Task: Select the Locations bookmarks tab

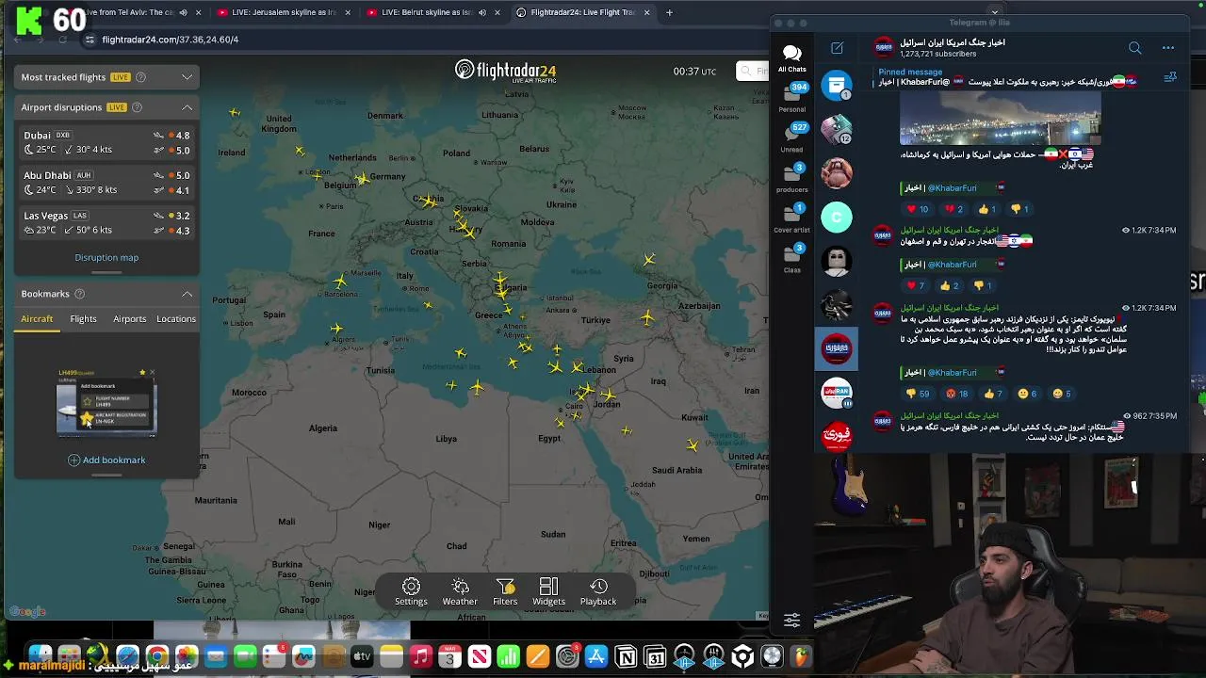Action: tap(176, 318)
